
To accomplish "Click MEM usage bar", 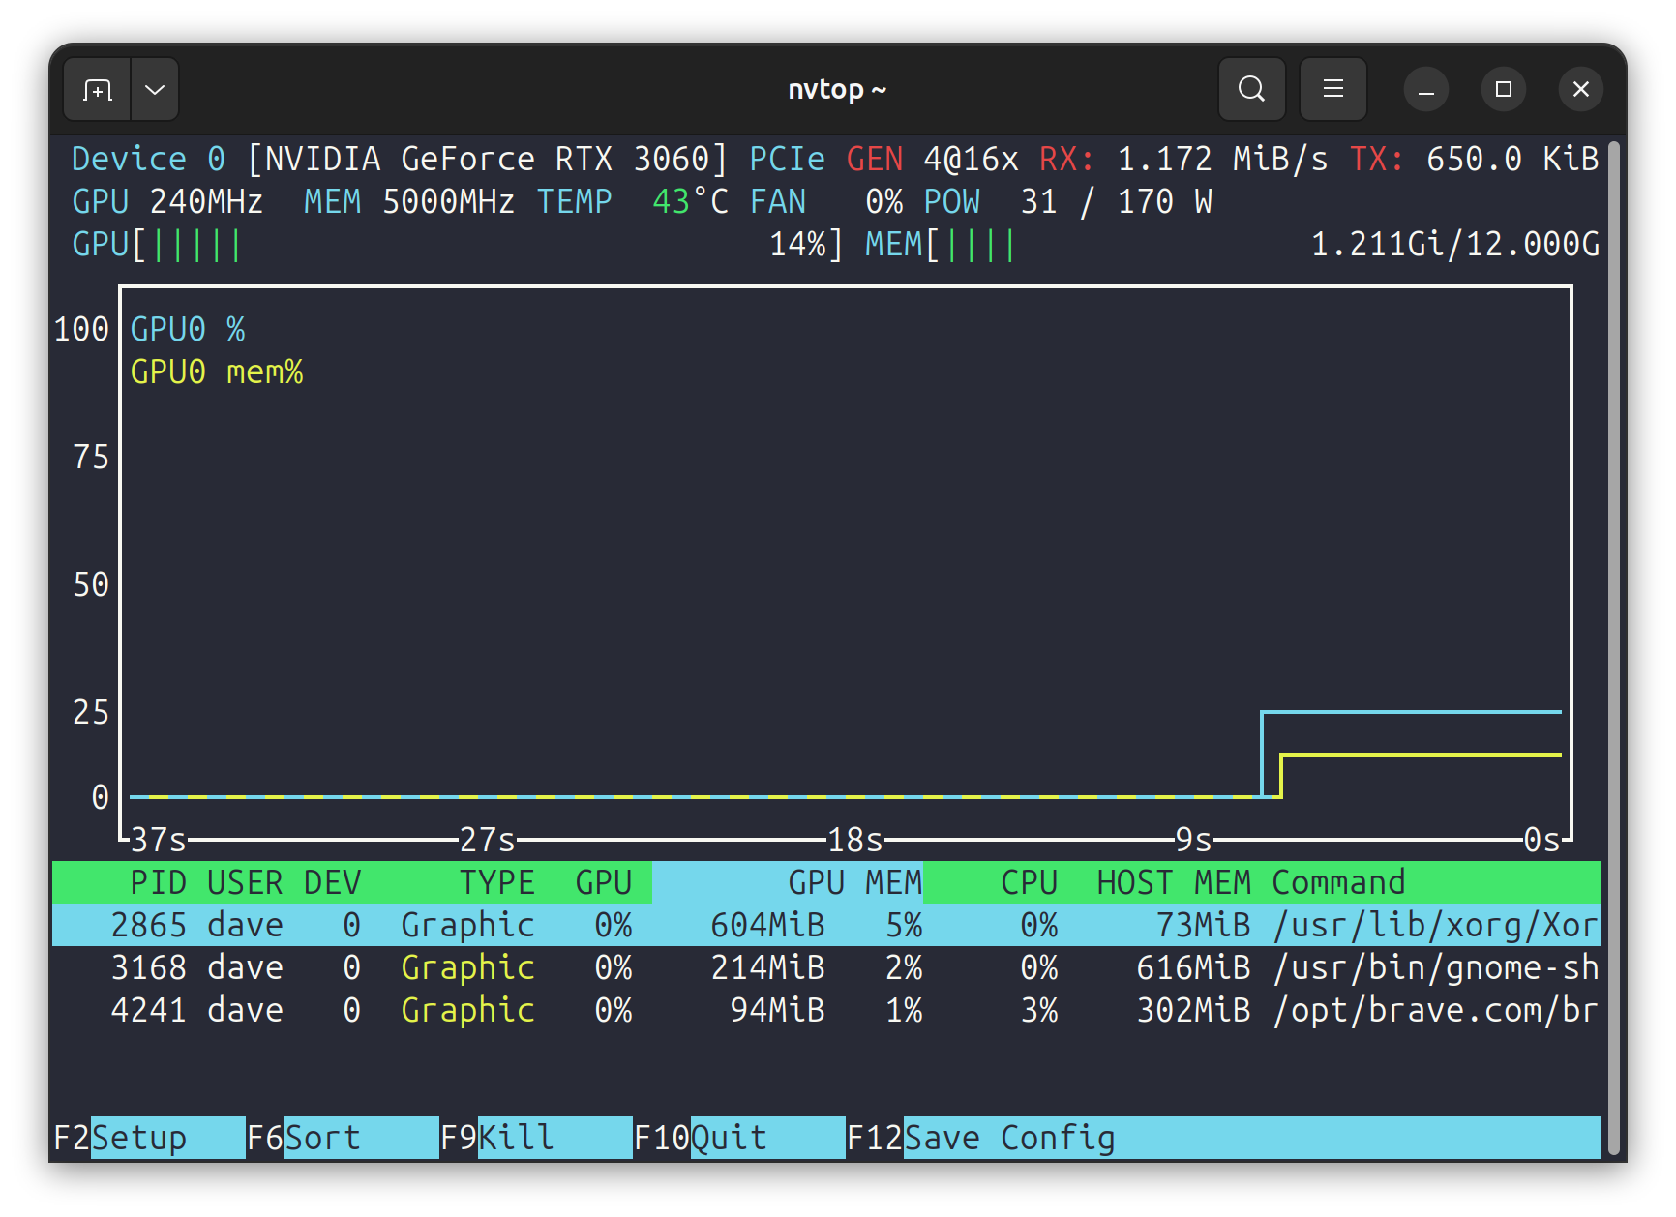I will [1233, 245].
